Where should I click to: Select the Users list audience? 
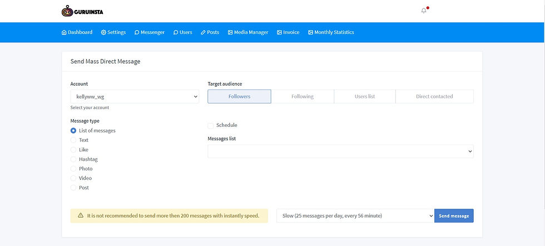click(x=365, y=96)
